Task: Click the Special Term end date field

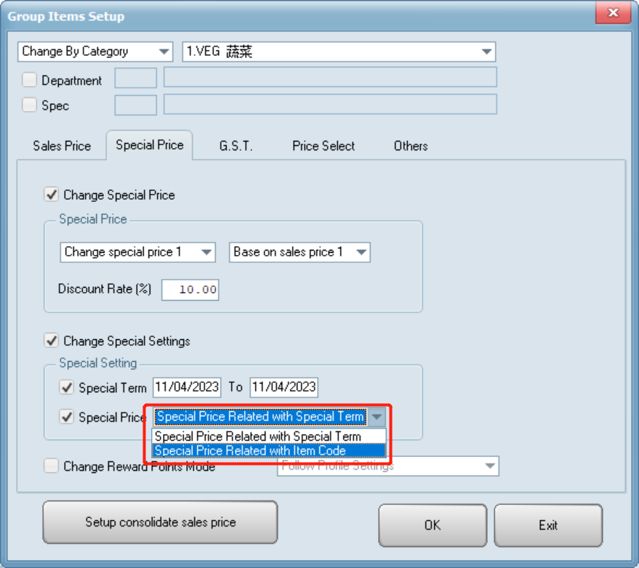Action: click(x=284, y=387)
